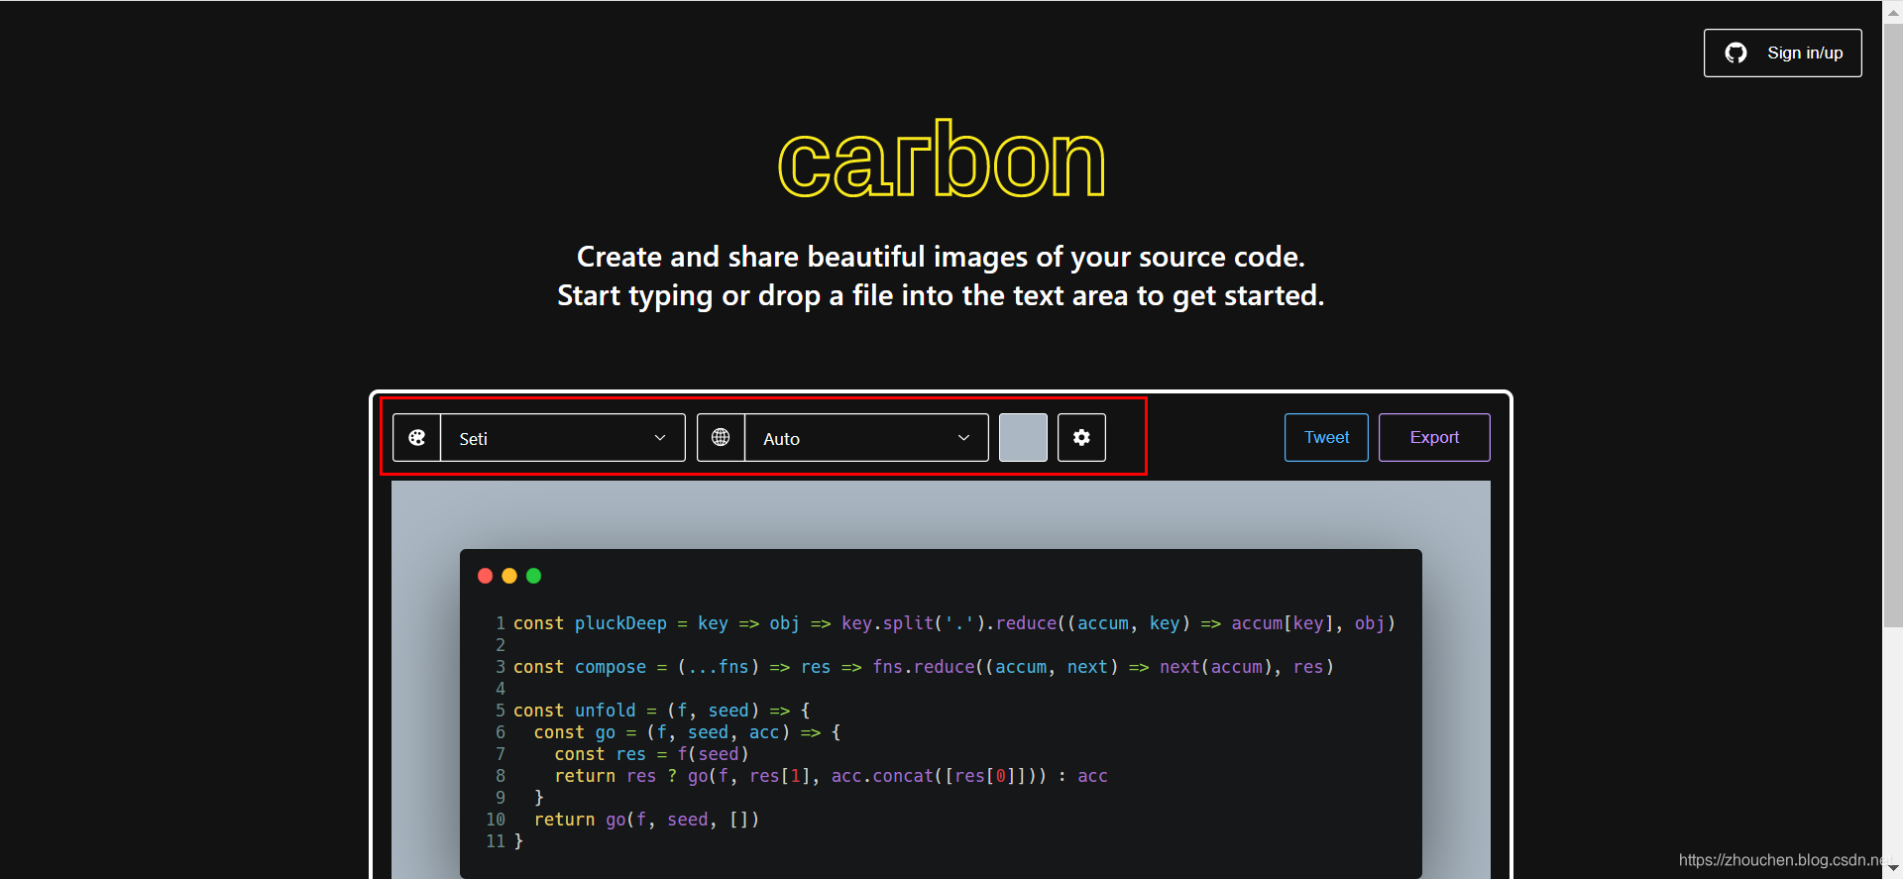Click the green window dot
This screenshot has width=1903, height=879.
pos(533,576)
